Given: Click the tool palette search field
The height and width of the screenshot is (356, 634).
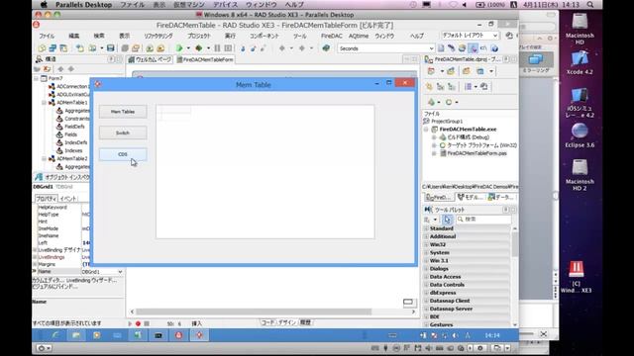Looking at the screenshot, I should pyautogui.click(x=483, y=220).
